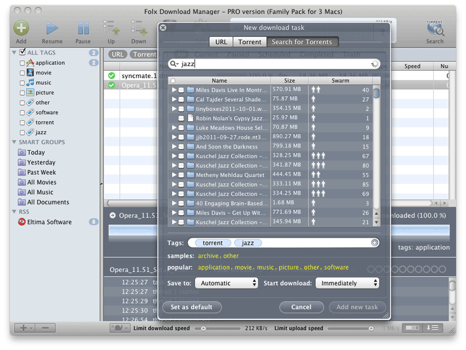Click the add plus button at sidebar bottom
This screenshot has width=466, height=350.
25,328
